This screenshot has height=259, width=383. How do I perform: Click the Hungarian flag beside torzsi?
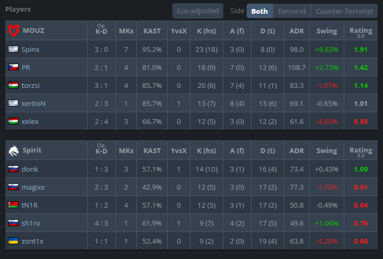coord(13,85)
